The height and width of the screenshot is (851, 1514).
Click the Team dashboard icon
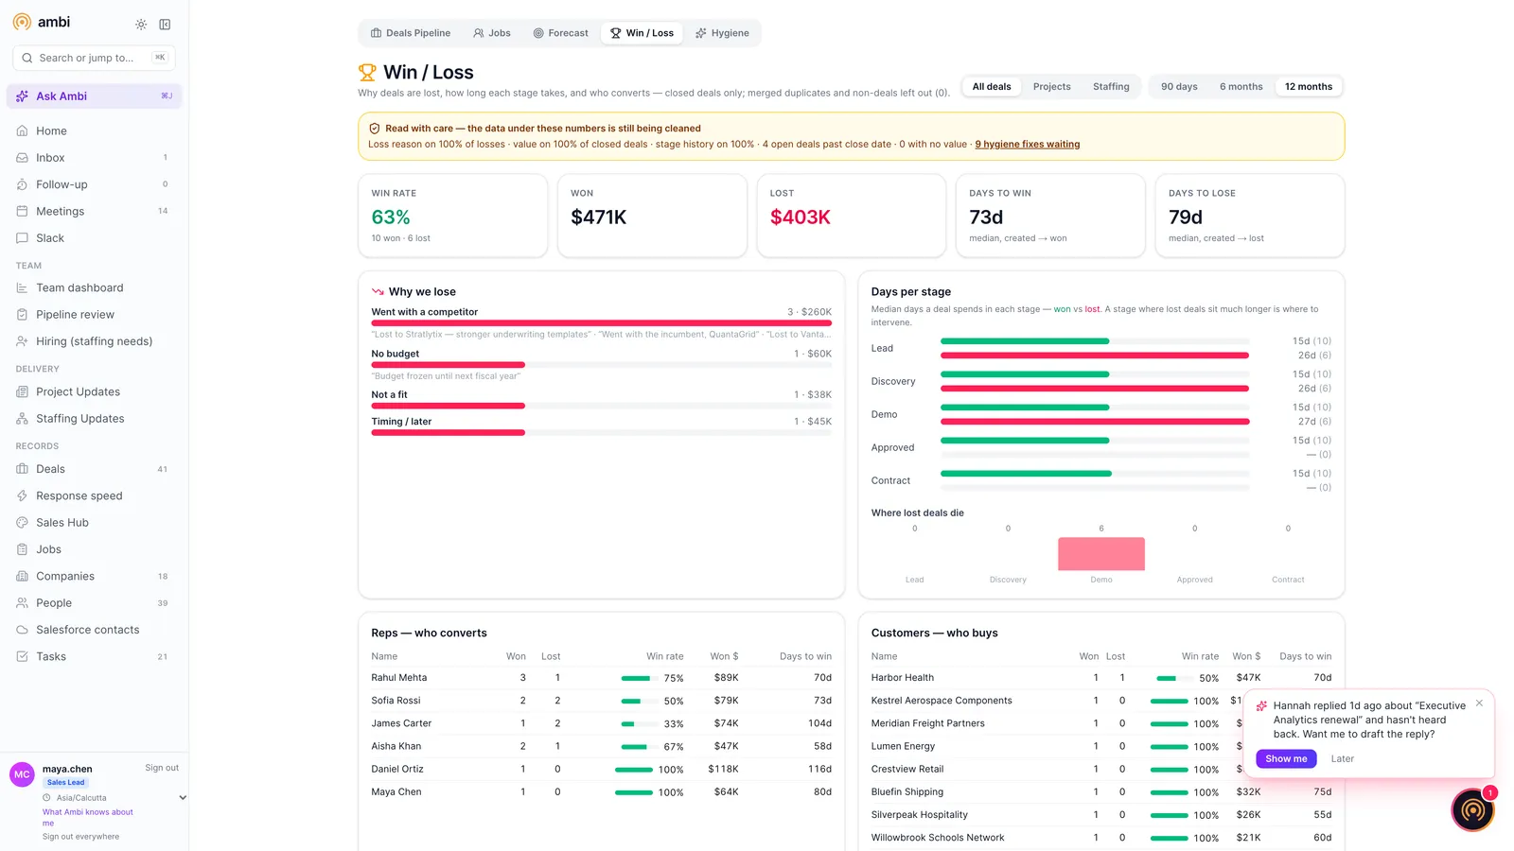pyautogui.click(x=22, y=287)
